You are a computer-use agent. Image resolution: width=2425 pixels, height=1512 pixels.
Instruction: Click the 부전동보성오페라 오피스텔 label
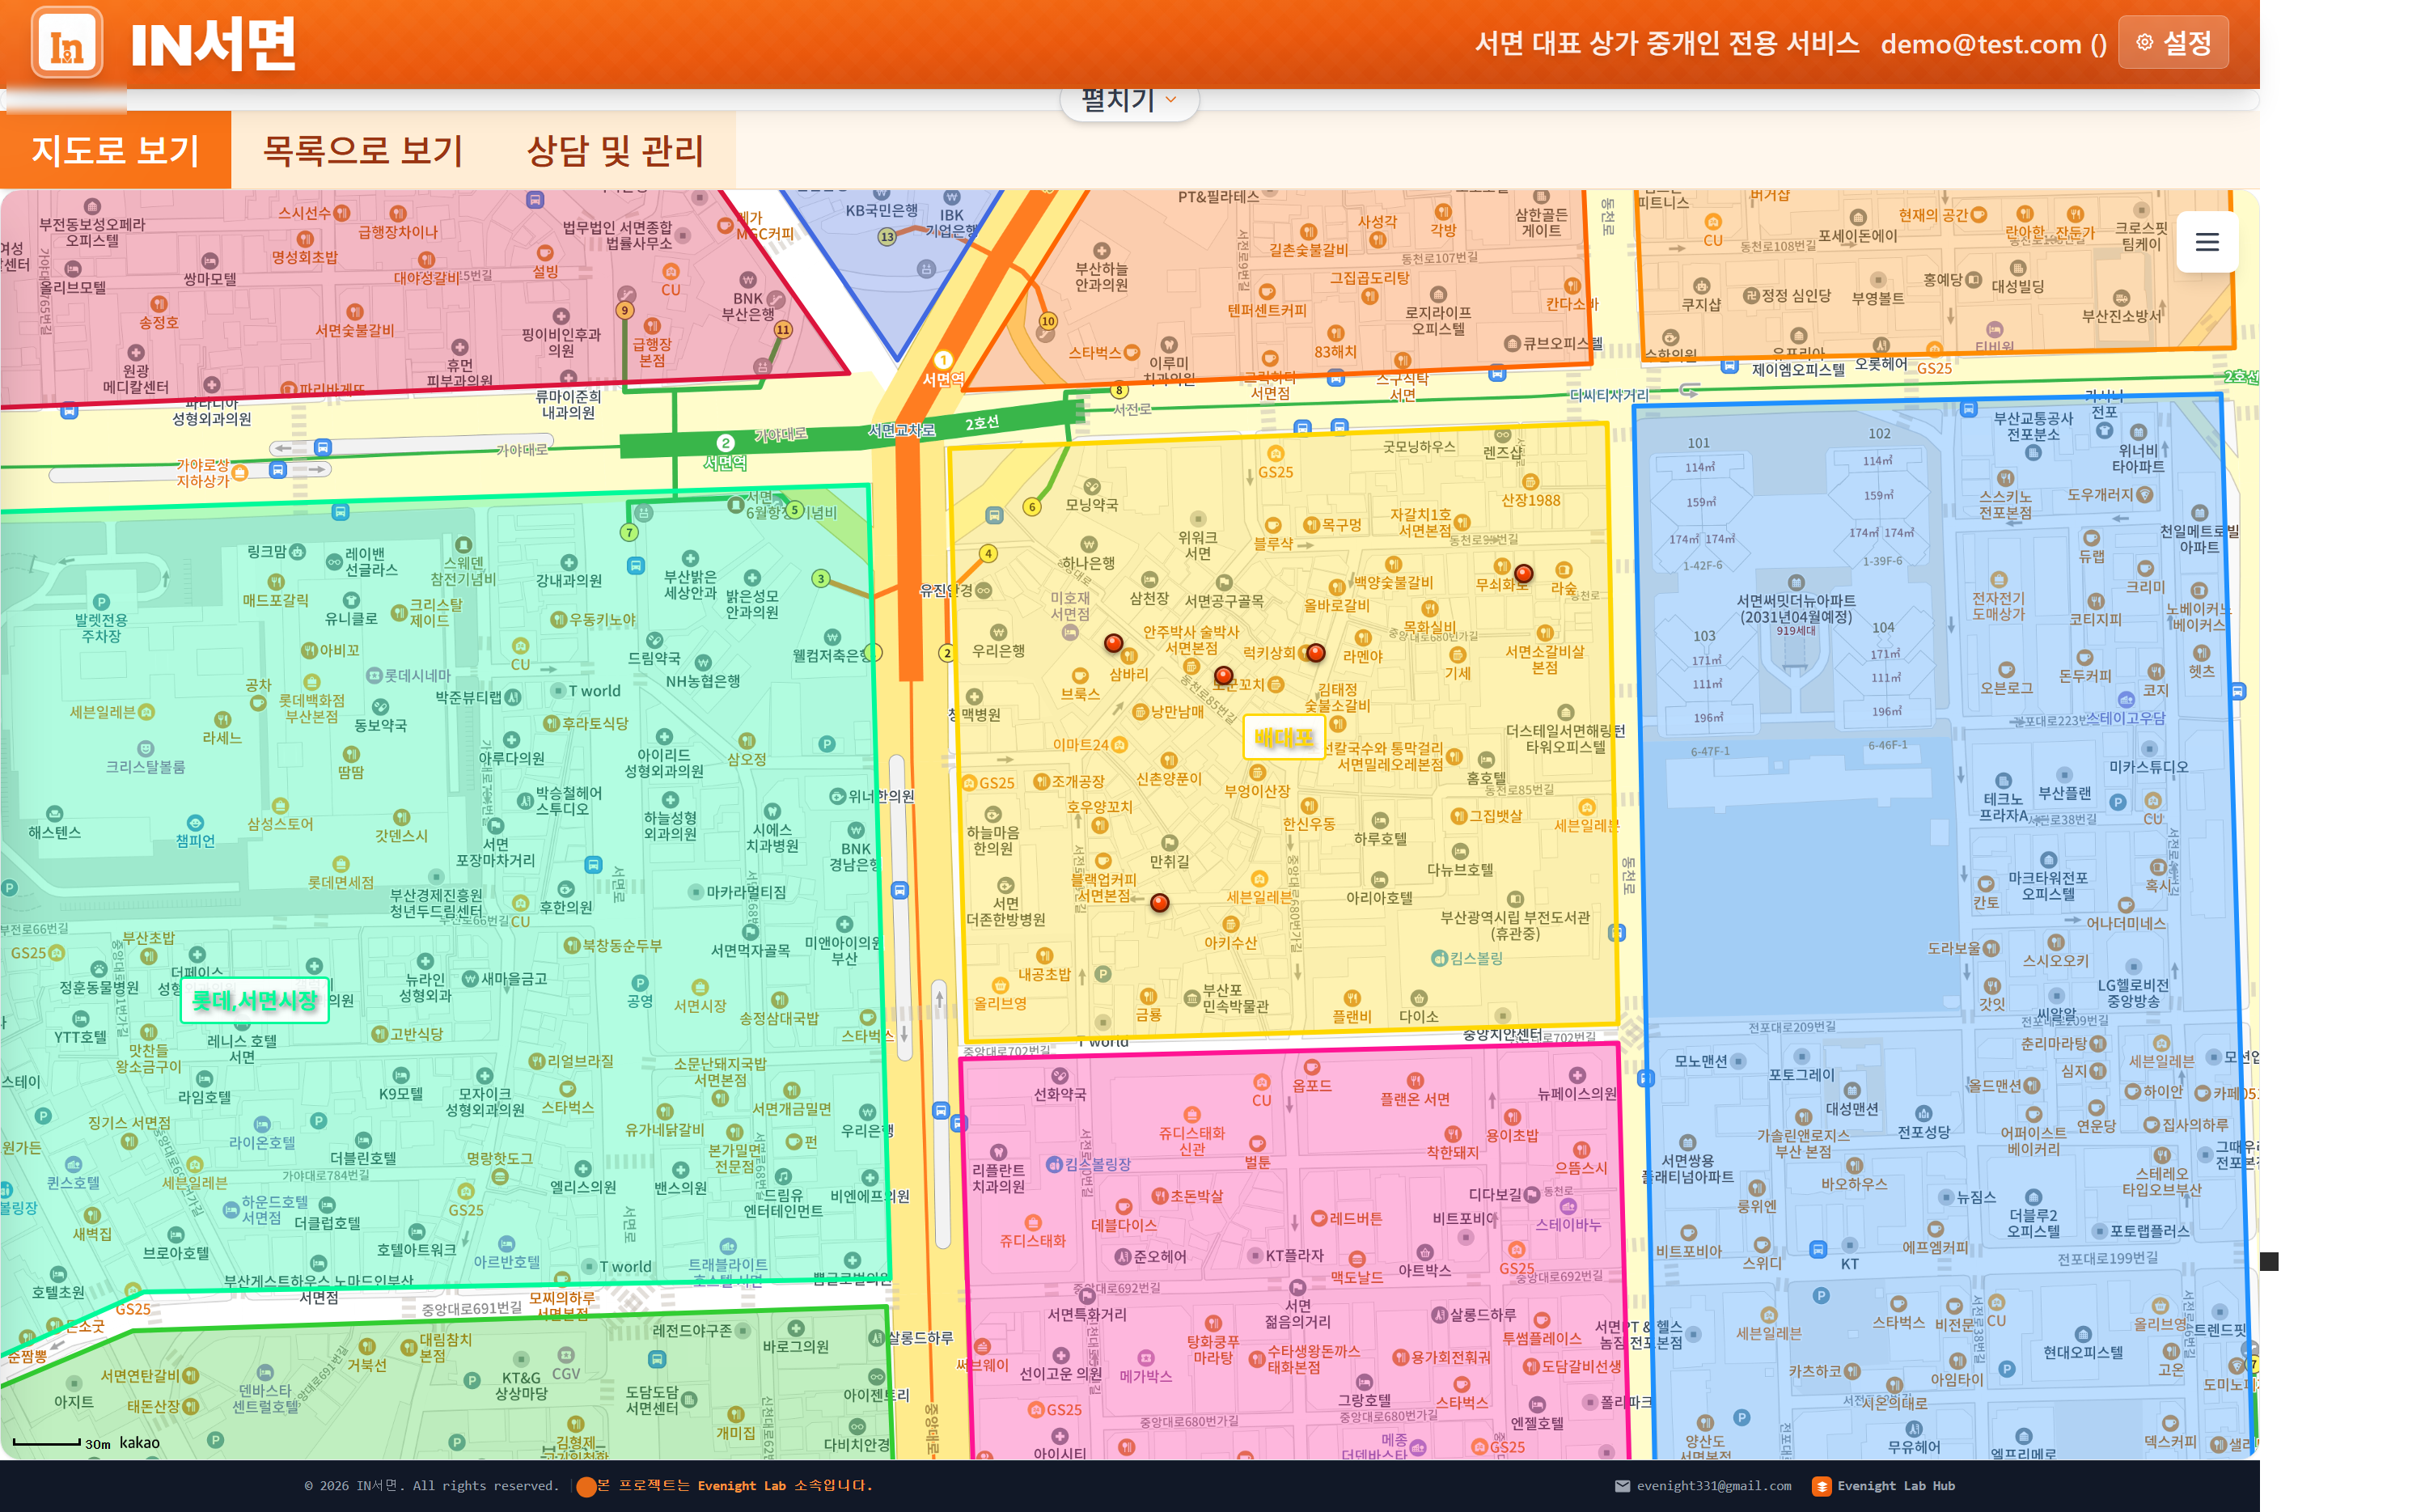coord(92,232)
